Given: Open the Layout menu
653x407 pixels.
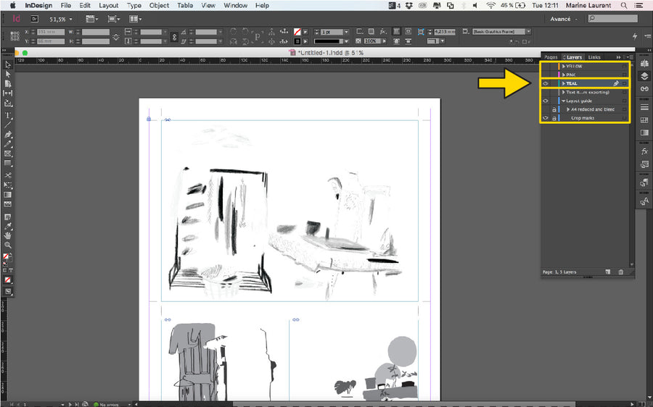Looking at the screenshot, I should point(109,5).
